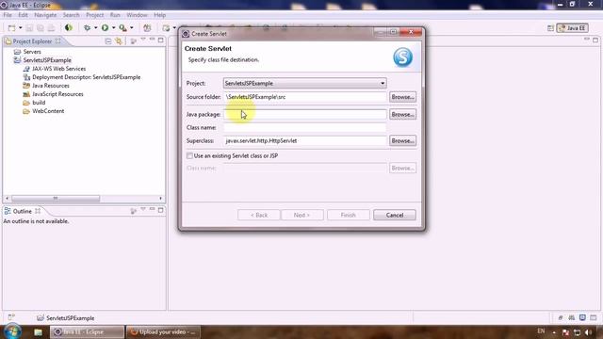Click the Open Perspective icon
The height and width of the screenshot is (339, 603).
550,28
